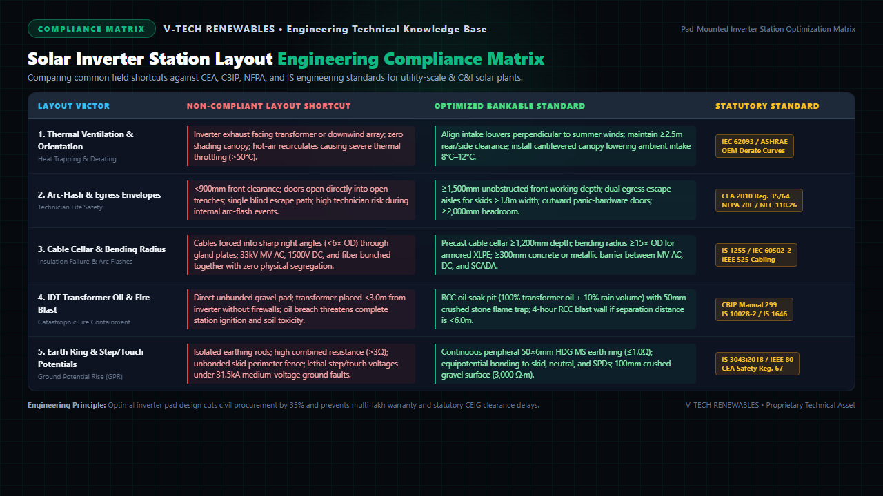Click the NON-COMPLIANT LAYOUT SHORTCUT column header
Image resolution: width=883 pixels, height=496 pixels.
pyautogui.click(x=269, y=106)
